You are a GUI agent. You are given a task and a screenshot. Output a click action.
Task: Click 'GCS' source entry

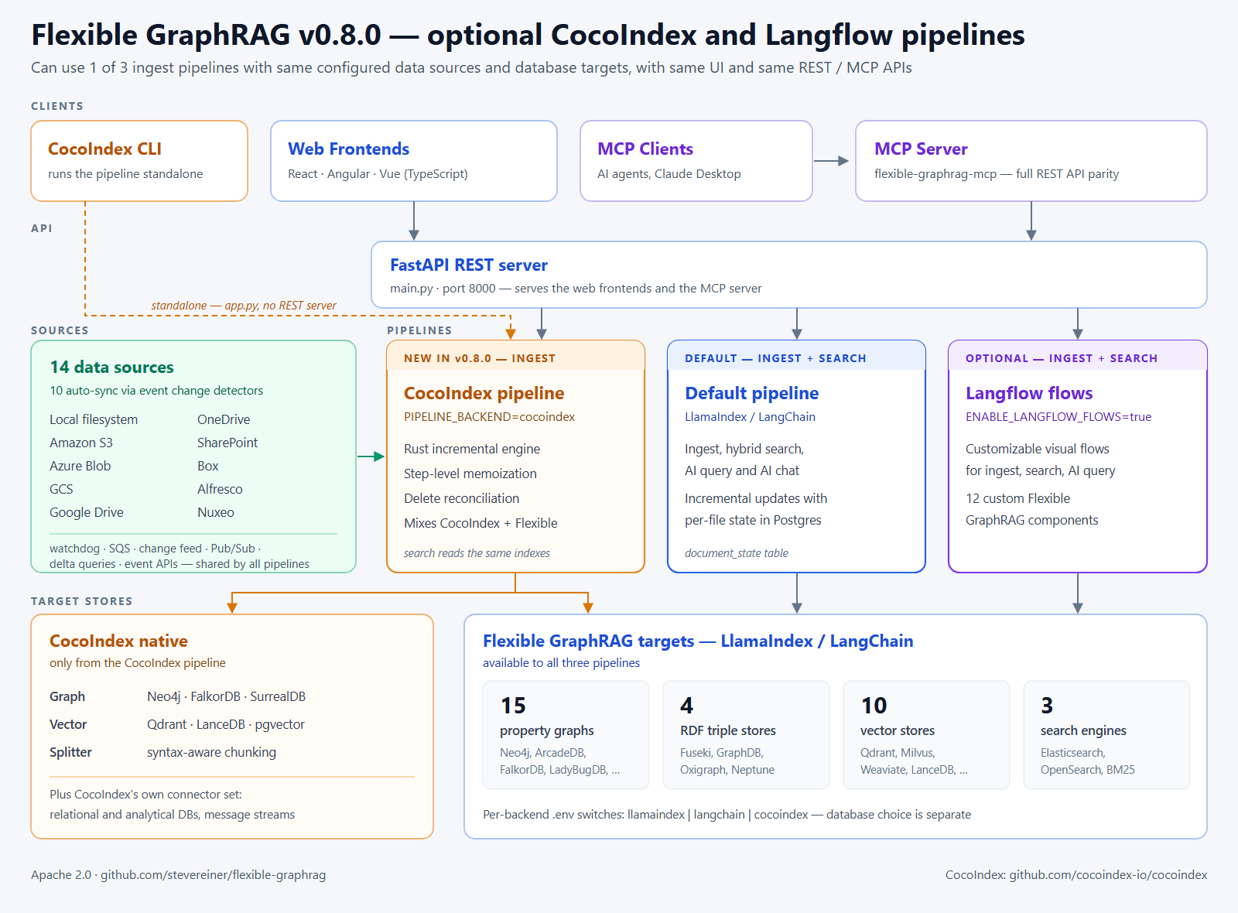point(61,489)
